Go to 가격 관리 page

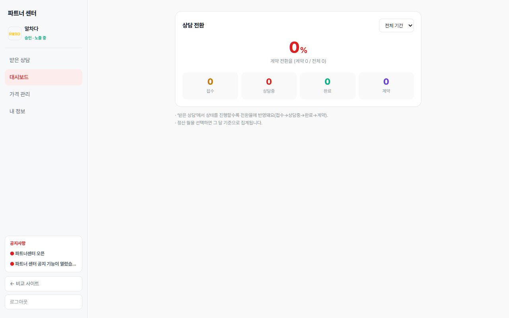[43, 94]
